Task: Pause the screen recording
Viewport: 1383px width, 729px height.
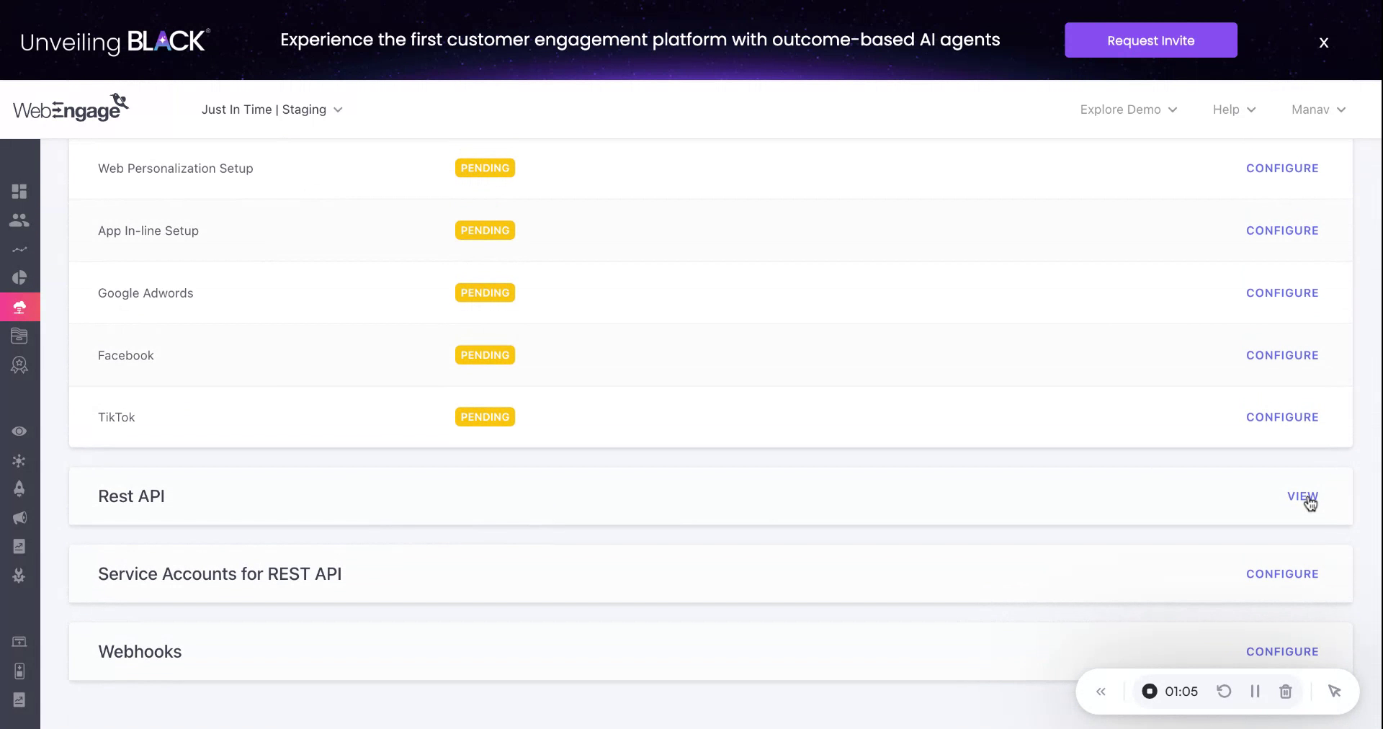Action: tap(1255, 692)
